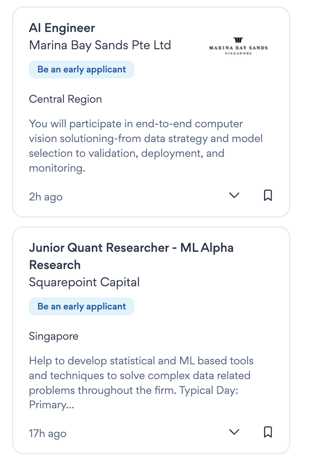Click Marina Bay Sands Pte Ltd company name
This screenshot has width=315, height=460.
(x=100, y=45)
